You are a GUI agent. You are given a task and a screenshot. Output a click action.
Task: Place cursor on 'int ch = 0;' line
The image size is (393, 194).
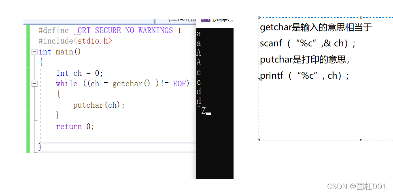79,73
